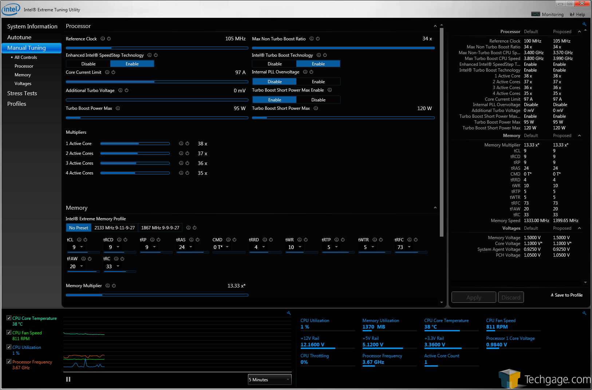Screen dimensions: 592x390
Task: Open the tRCD value dropdown
Action: [x=118, y=247]
